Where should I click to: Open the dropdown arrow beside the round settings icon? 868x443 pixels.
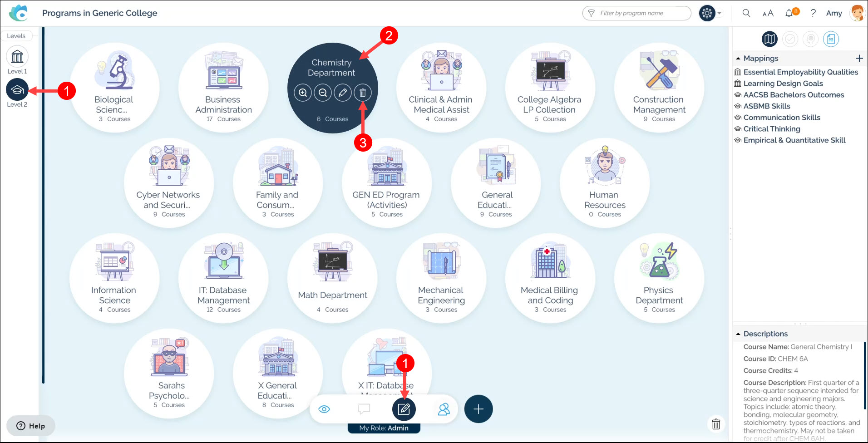coord(720,13)
